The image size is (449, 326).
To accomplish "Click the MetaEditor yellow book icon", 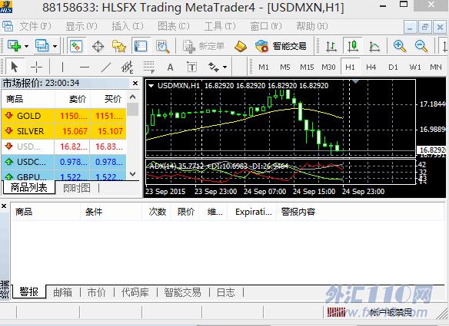I will 241,46.
